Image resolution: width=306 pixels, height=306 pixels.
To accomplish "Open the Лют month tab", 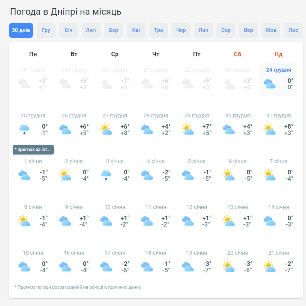I will coord(91,30).
